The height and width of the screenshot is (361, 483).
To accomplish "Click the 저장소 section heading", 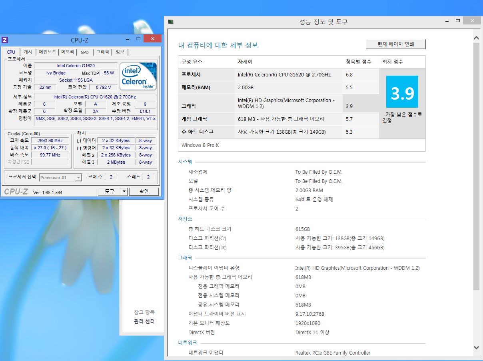I will click(185, 219).
